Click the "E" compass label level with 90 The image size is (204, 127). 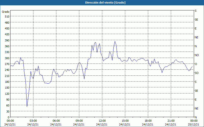196,100
